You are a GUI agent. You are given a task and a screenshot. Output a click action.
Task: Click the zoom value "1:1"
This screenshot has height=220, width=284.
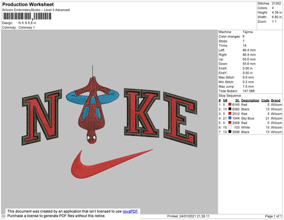274,22
